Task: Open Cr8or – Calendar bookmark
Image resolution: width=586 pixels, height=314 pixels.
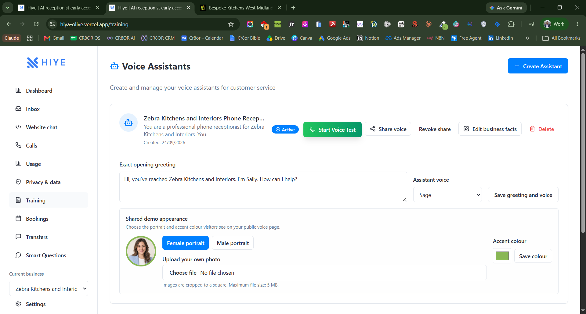Action: coord(202,38)
